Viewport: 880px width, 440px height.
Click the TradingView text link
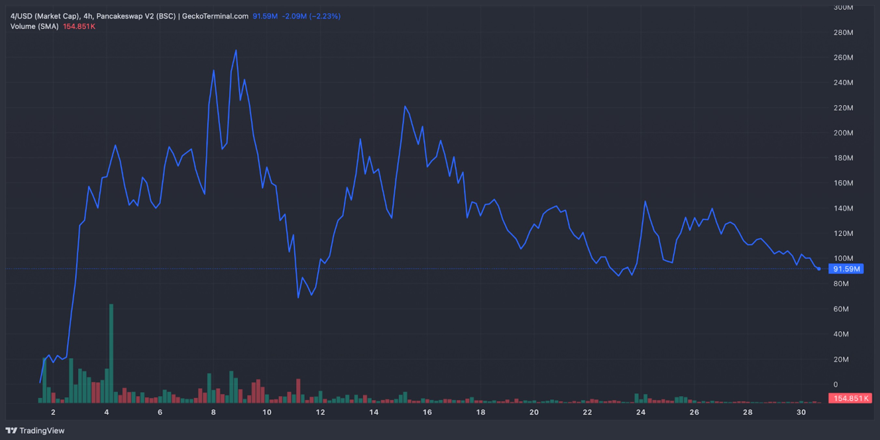click(x=42, y=431)
